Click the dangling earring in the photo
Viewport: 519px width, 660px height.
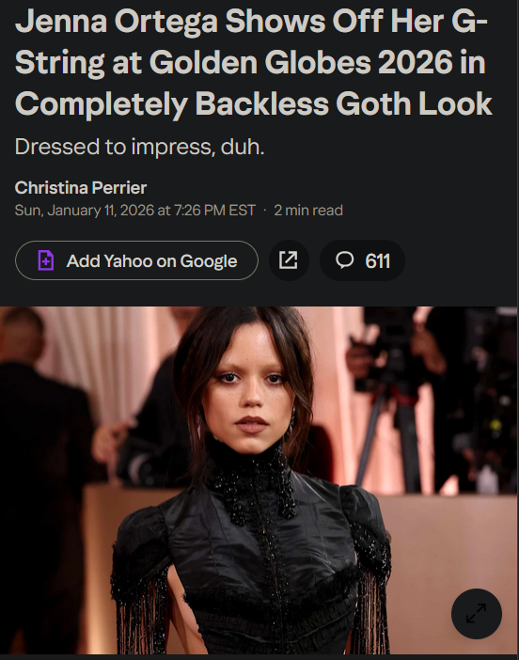click(291, 421)
